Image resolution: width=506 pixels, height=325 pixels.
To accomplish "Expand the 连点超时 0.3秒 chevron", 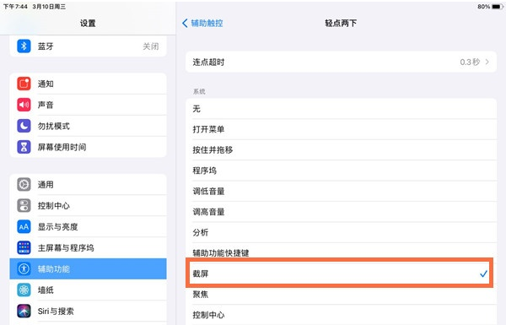I will click(487, 62).
